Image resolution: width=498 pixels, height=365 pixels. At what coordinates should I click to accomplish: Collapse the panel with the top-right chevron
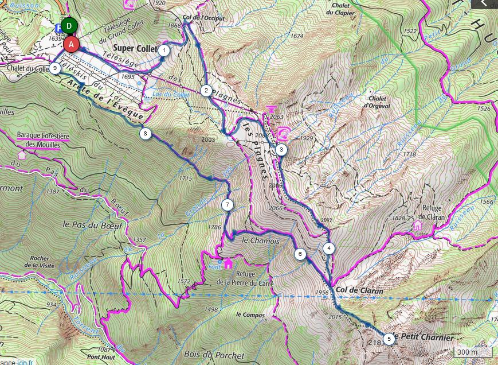(484, 4)
